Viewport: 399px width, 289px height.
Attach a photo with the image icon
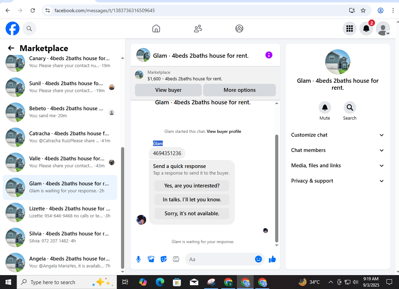[x=151, y=259]
